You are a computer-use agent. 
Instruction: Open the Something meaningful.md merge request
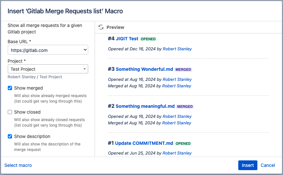[x=145, y=106]
